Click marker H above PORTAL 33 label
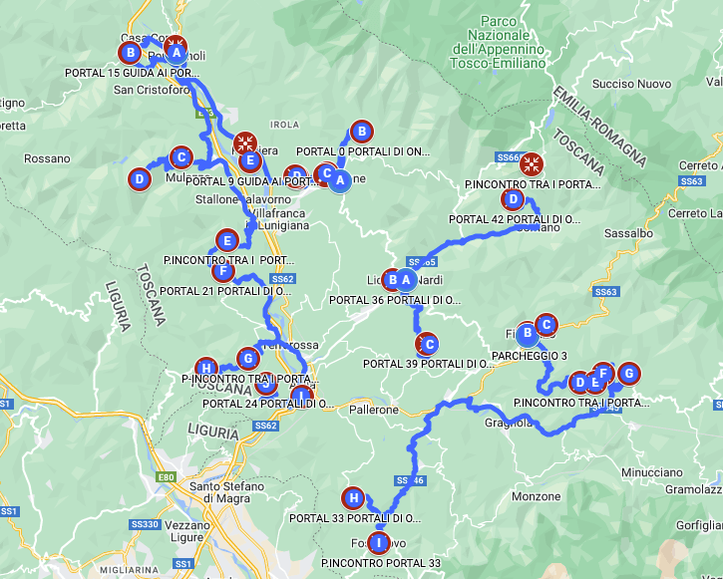723x579 pixels. click(x=354, y=498)
